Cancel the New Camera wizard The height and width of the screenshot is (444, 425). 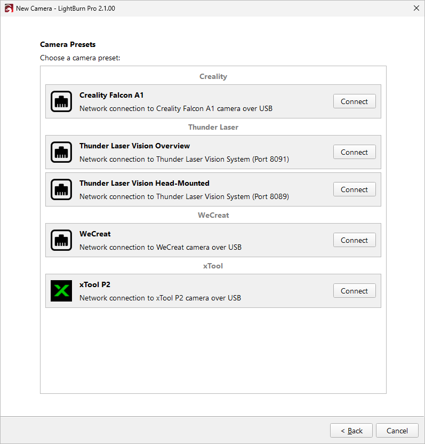pos(397,431)
